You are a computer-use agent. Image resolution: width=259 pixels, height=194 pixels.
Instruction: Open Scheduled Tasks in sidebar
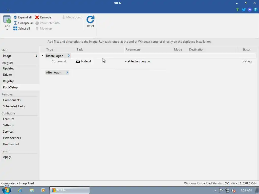coord(20,106)
